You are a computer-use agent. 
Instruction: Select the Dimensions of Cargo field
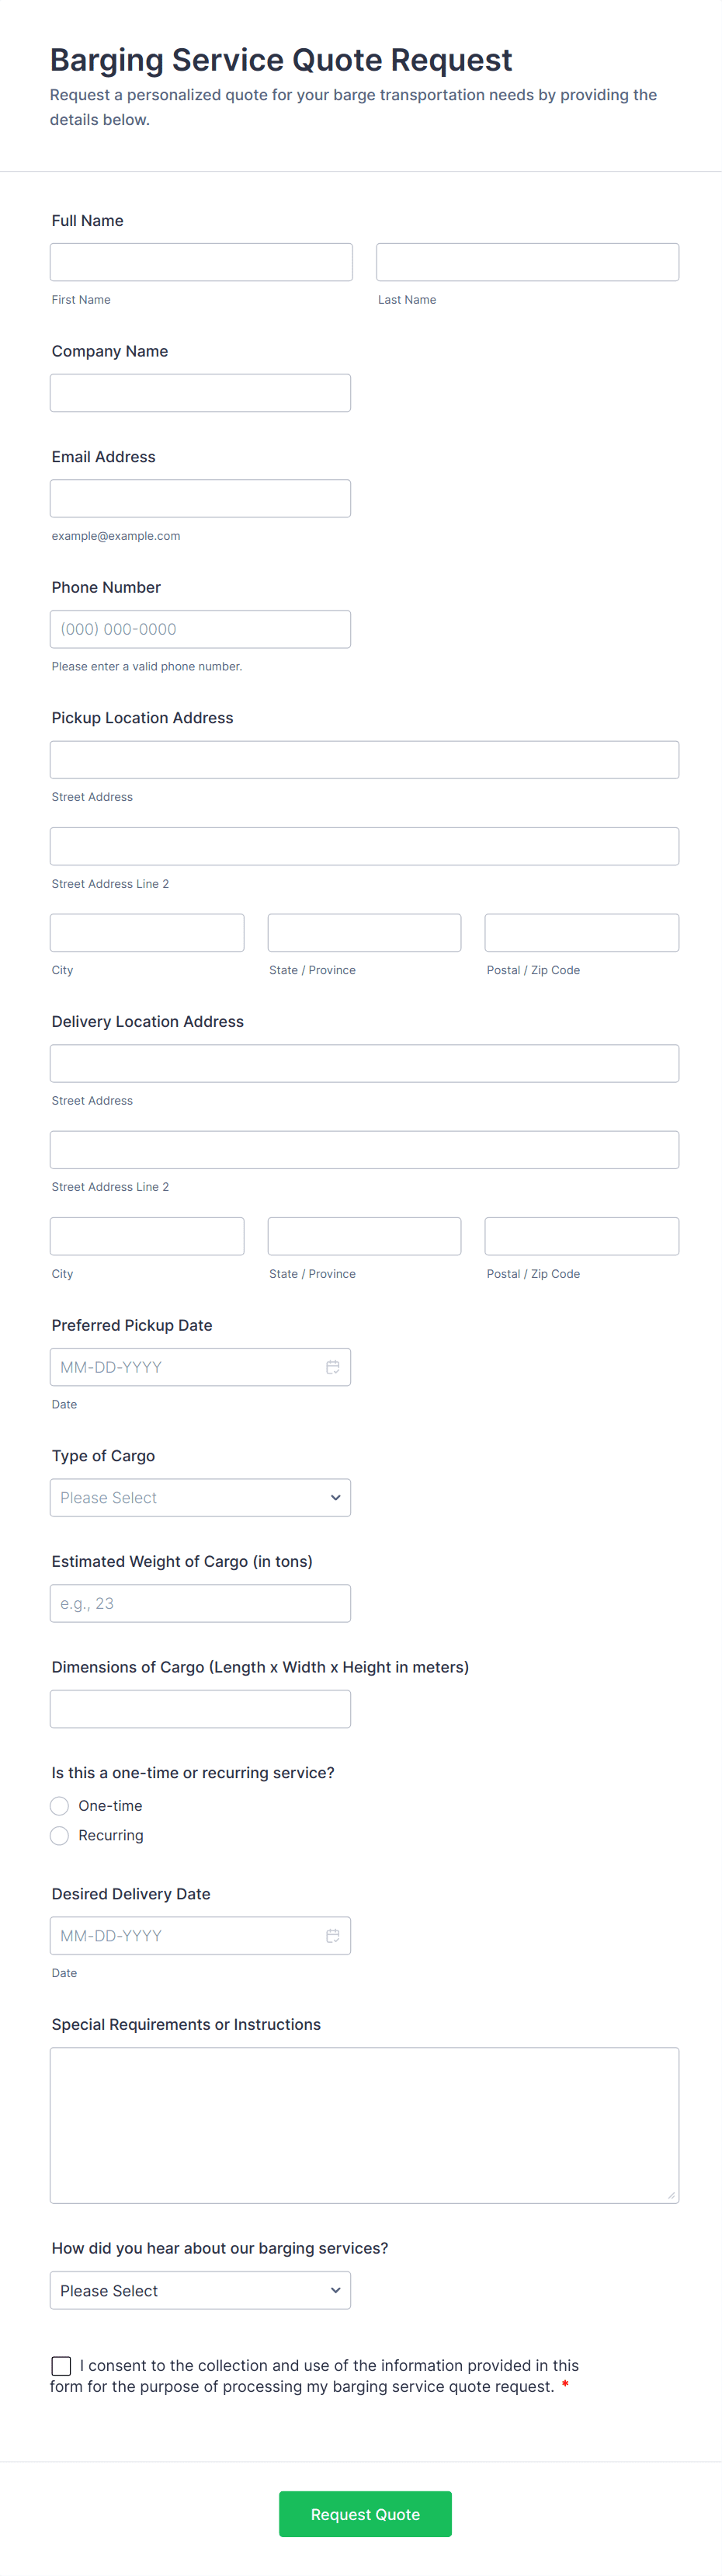(x=200, y=1709)
